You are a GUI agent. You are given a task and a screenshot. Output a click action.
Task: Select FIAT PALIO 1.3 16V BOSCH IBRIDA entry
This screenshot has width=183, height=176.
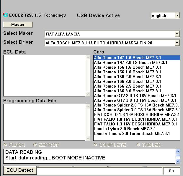(x=137, y=124)
